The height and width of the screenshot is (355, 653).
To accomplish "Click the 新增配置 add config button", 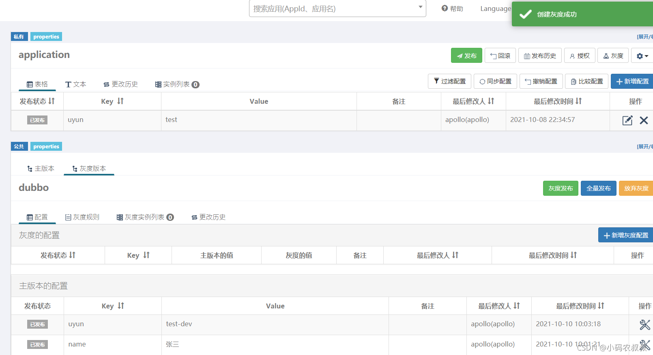I will click(x=632, y=81).
